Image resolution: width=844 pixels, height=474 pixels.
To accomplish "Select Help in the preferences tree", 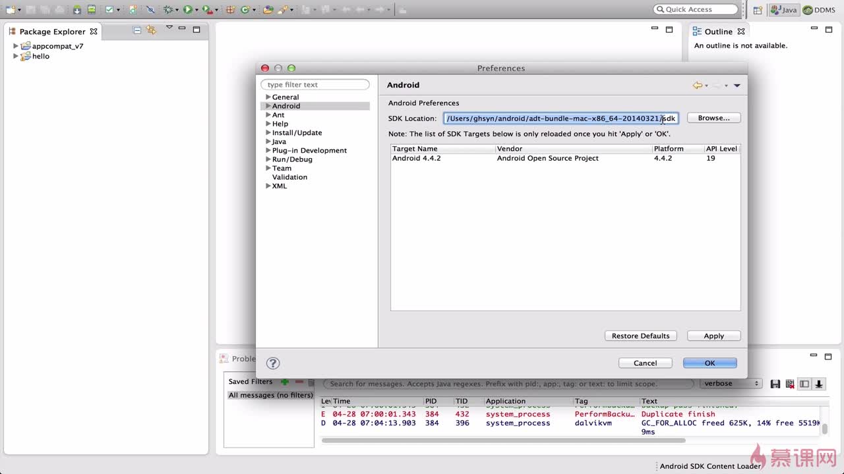I will point(280,124).
